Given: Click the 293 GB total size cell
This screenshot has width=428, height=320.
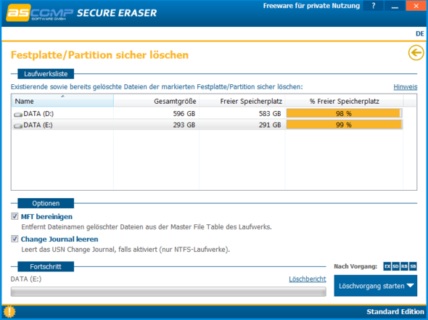Looking at the screenshot, I should pos(184,125).
